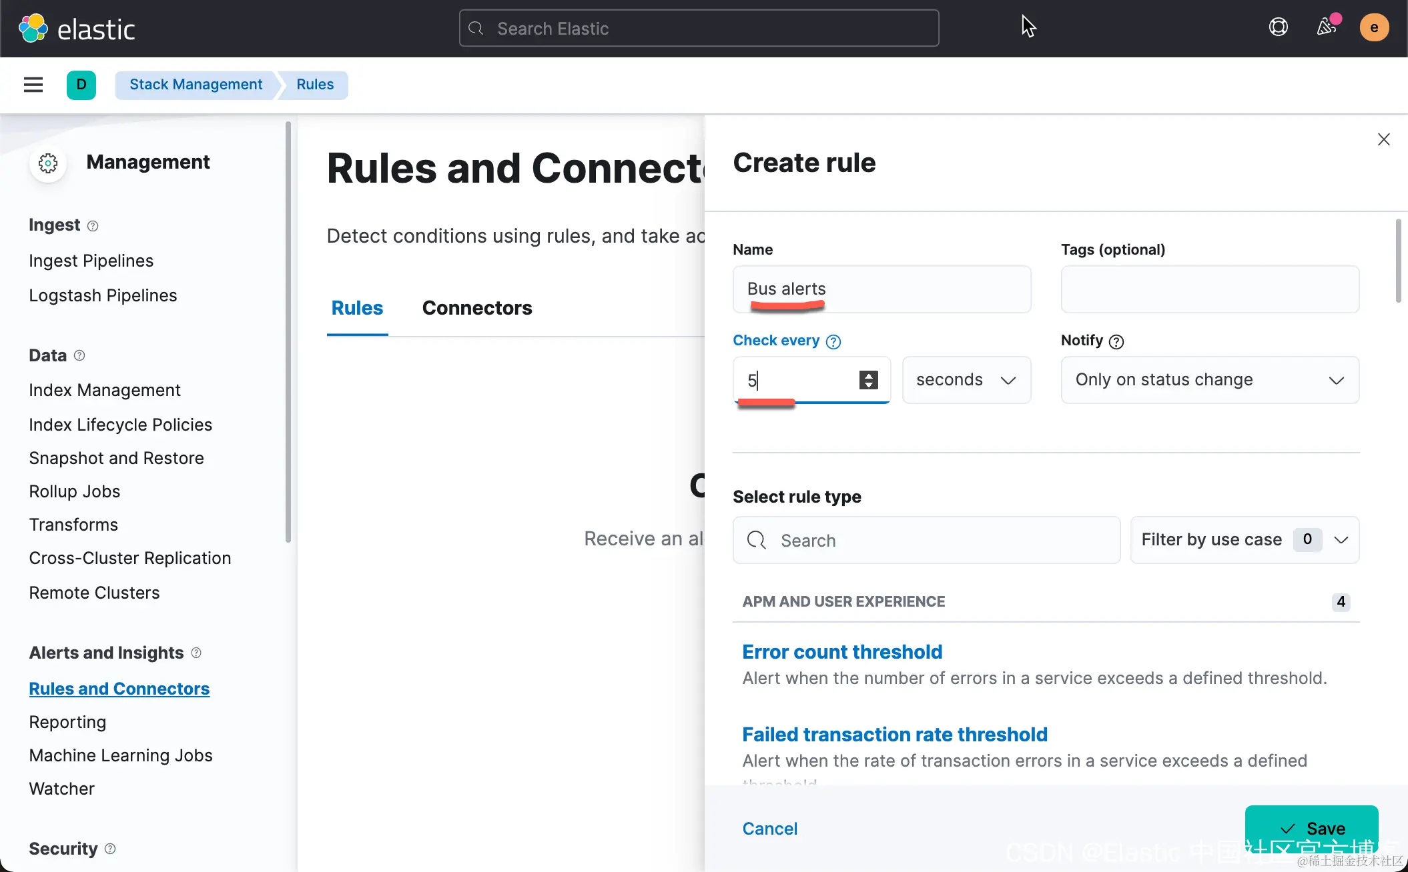1408x872 pixels.
Task: Click the Management gear icon
Action: pos(48,163)
